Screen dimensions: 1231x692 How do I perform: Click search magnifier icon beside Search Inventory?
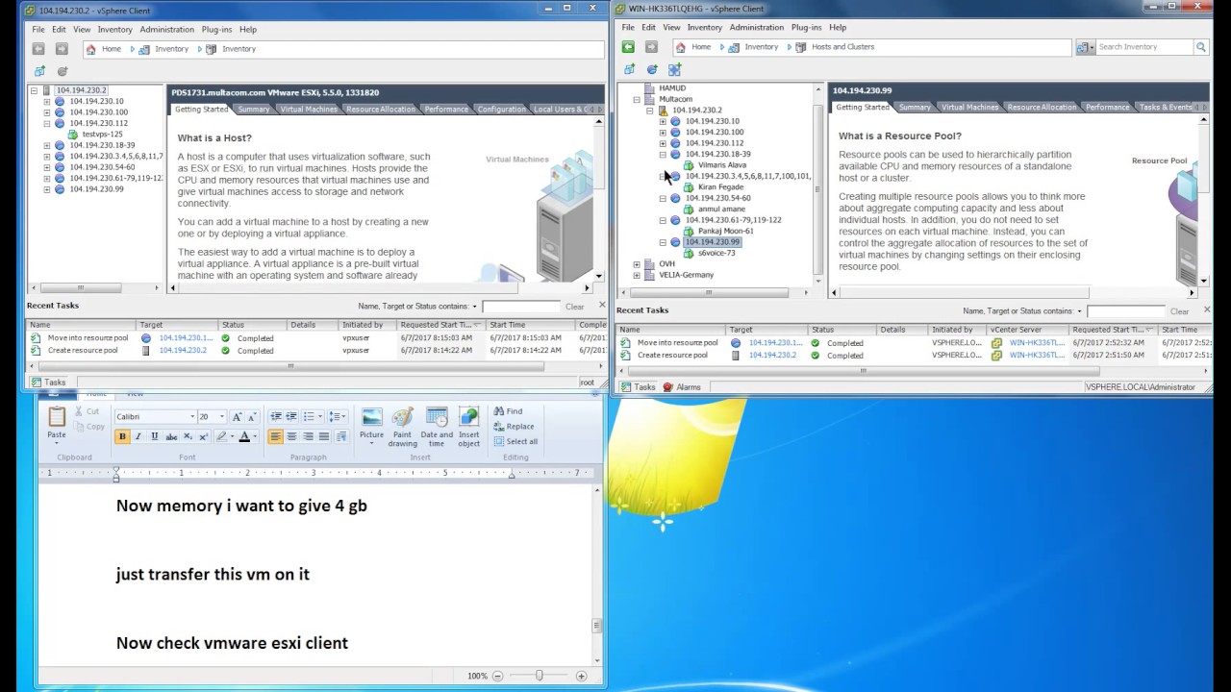click(1200, 47)
